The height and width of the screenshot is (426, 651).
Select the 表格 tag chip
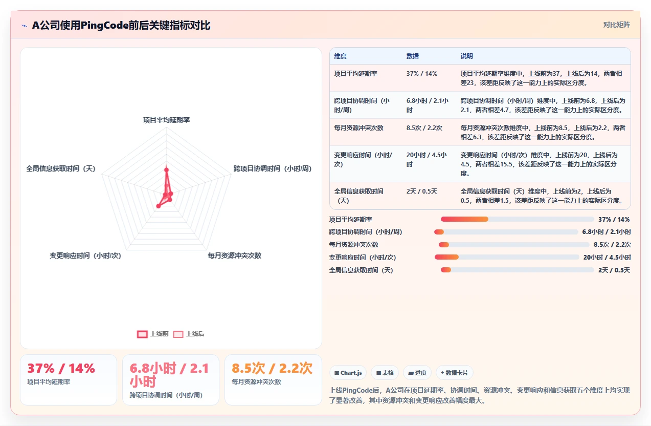[385, 373]
